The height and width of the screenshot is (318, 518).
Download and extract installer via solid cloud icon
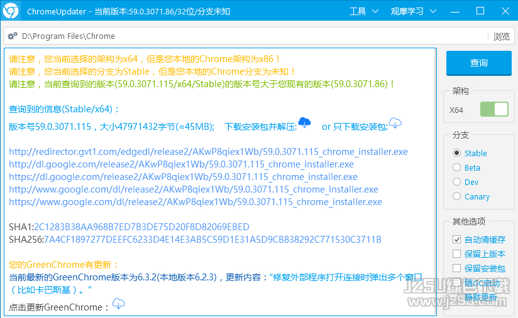[x=304, y=122]
